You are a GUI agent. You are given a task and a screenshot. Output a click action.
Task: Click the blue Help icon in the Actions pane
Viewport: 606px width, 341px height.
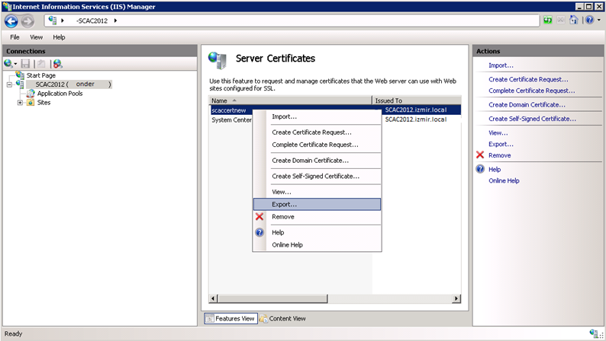pyautogui.click(x=480, y=169)
